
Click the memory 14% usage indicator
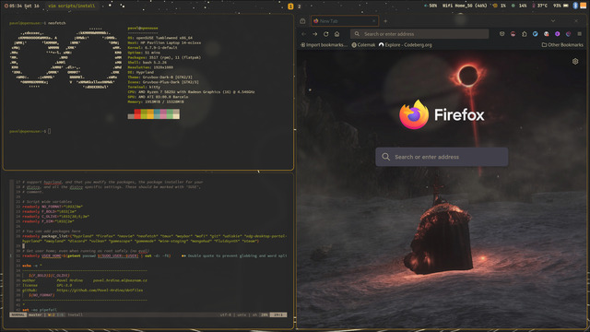click(519, 6)
